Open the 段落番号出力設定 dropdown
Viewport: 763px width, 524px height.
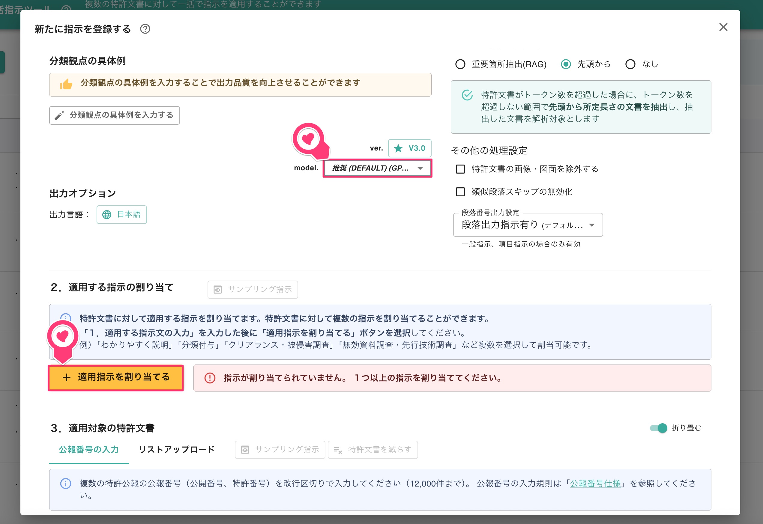coord(528,225)
